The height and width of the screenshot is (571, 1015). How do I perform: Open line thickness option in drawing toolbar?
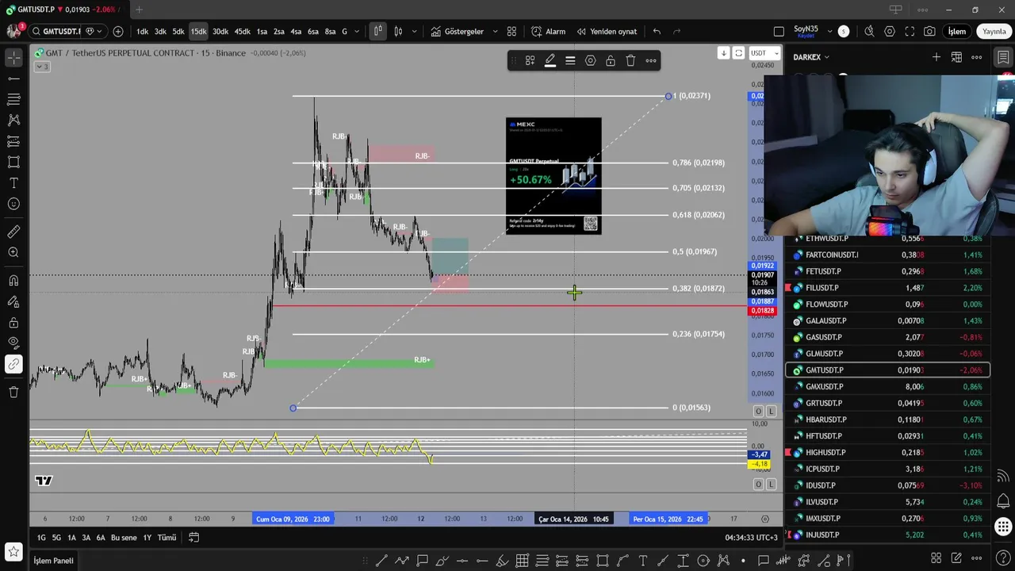570,60
